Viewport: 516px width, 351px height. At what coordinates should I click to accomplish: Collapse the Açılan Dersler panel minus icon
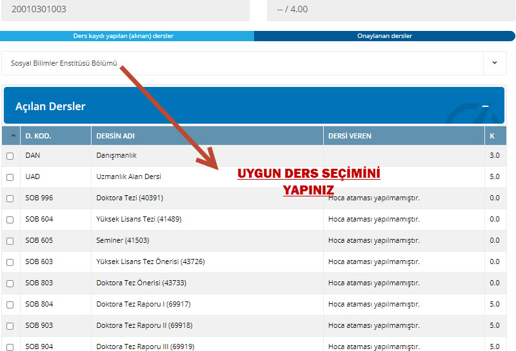point(485,106)
